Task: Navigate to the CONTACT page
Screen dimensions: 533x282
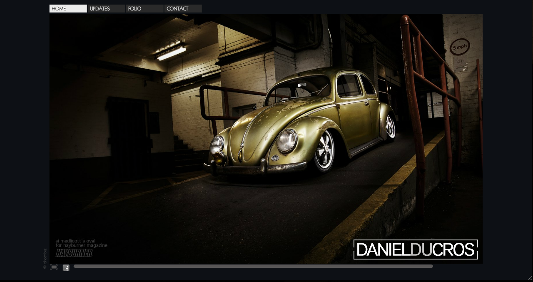Action: tap(183, 9)
